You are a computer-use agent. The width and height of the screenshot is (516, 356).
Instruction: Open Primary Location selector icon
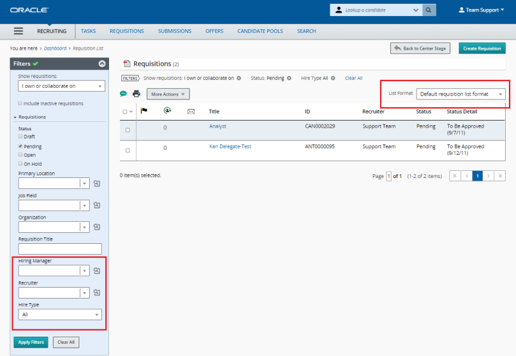pos(97,184)
